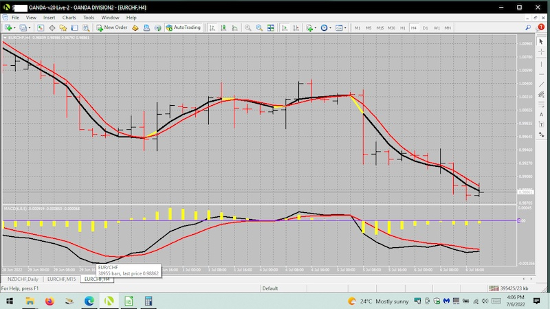Open File Explorer from the taskbar
The width and height of the screenshot is (550, 309).
pos(30,301)
